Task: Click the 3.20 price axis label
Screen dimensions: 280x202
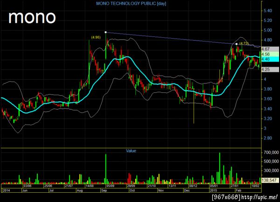Action: coord(268,118)
